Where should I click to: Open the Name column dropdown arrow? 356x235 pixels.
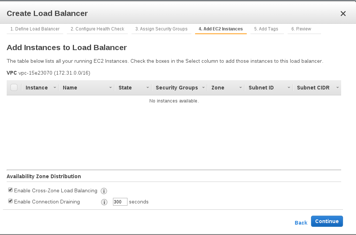point(110,88)
